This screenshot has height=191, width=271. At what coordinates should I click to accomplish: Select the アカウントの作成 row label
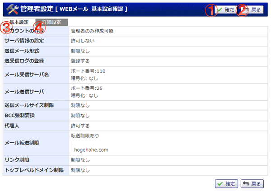pyautogui.click(x=24, y=31)
